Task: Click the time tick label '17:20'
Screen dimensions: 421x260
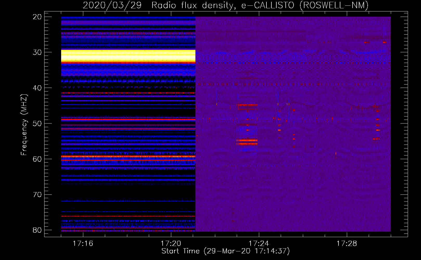Action: pos(171,244)
